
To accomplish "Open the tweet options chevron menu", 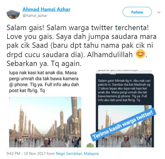I will (159, 12).
